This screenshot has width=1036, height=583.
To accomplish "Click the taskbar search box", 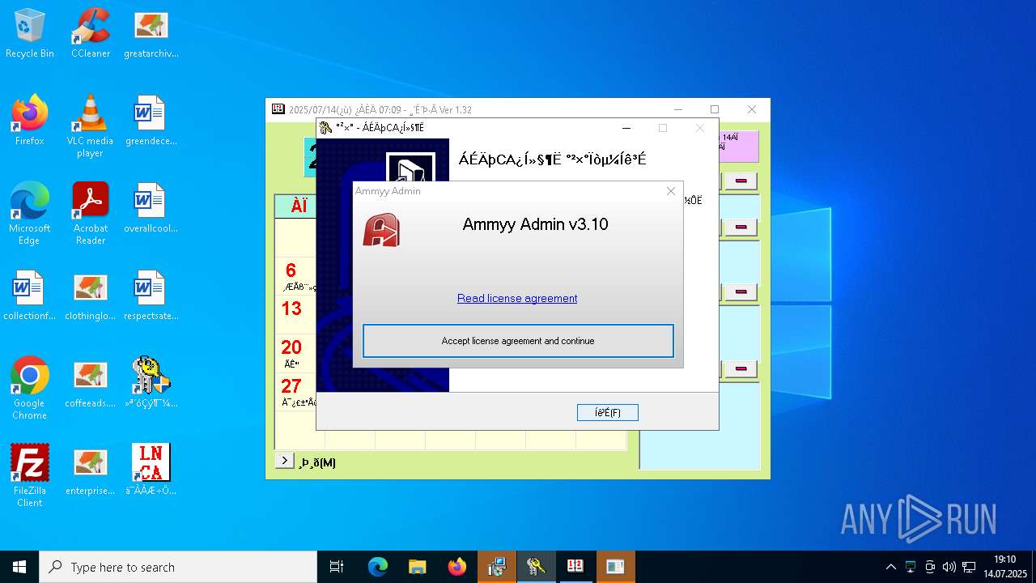I will click(178, 567).
